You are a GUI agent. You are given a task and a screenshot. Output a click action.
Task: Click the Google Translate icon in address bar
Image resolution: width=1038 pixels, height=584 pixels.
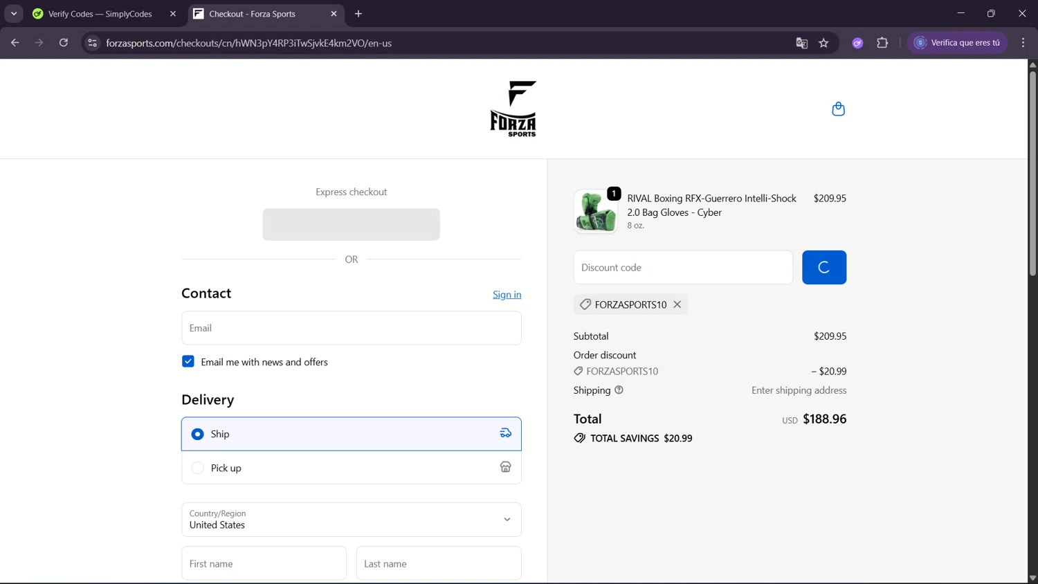[802, 43]
